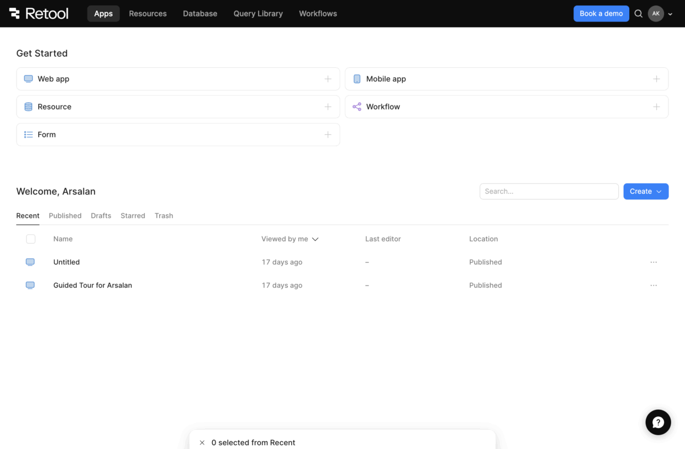The image size is (685, 449).
Task: Open the Query Library menu item
Action: click(258, 13)
